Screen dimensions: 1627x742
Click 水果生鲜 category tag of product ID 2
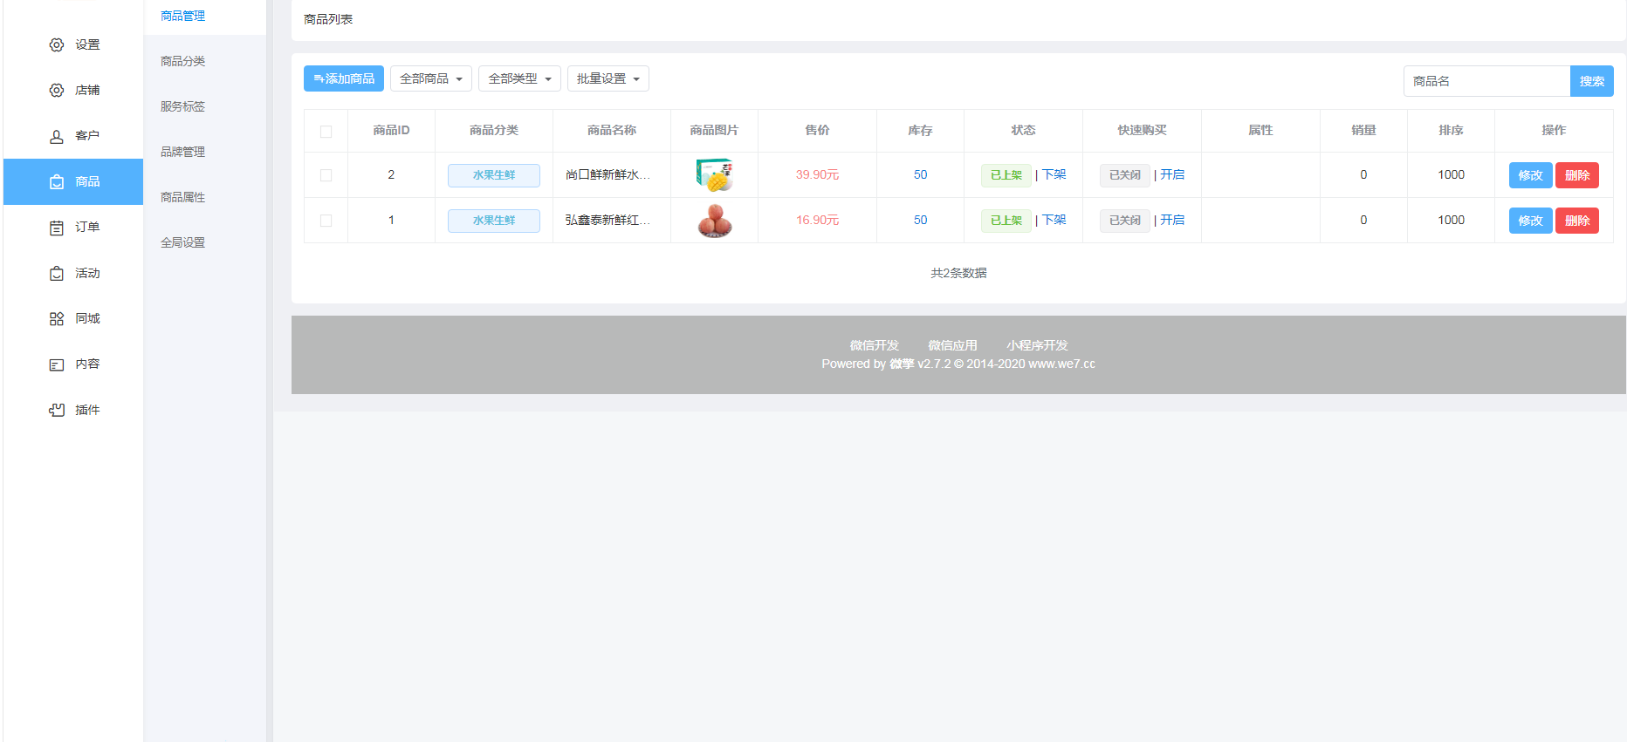(494, 175)
